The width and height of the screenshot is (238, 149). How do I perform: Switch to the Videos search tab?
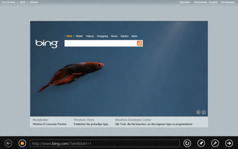pos(90,36)
